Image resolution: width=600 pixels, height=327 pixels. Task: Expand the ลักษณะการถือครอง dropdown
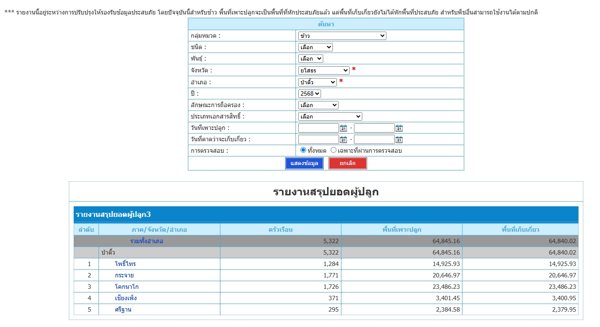click(318, 105)
